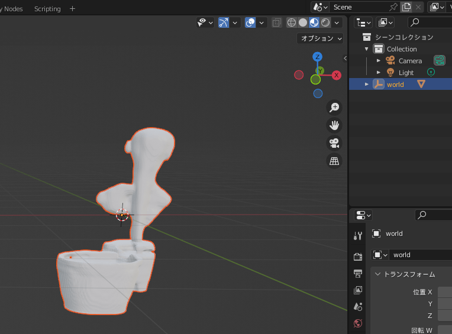The width and height of the screenshot is (452, 334).
Task: Click the negative X red gizmo circle
Action: pyautogui.click(x=299, y=75)
